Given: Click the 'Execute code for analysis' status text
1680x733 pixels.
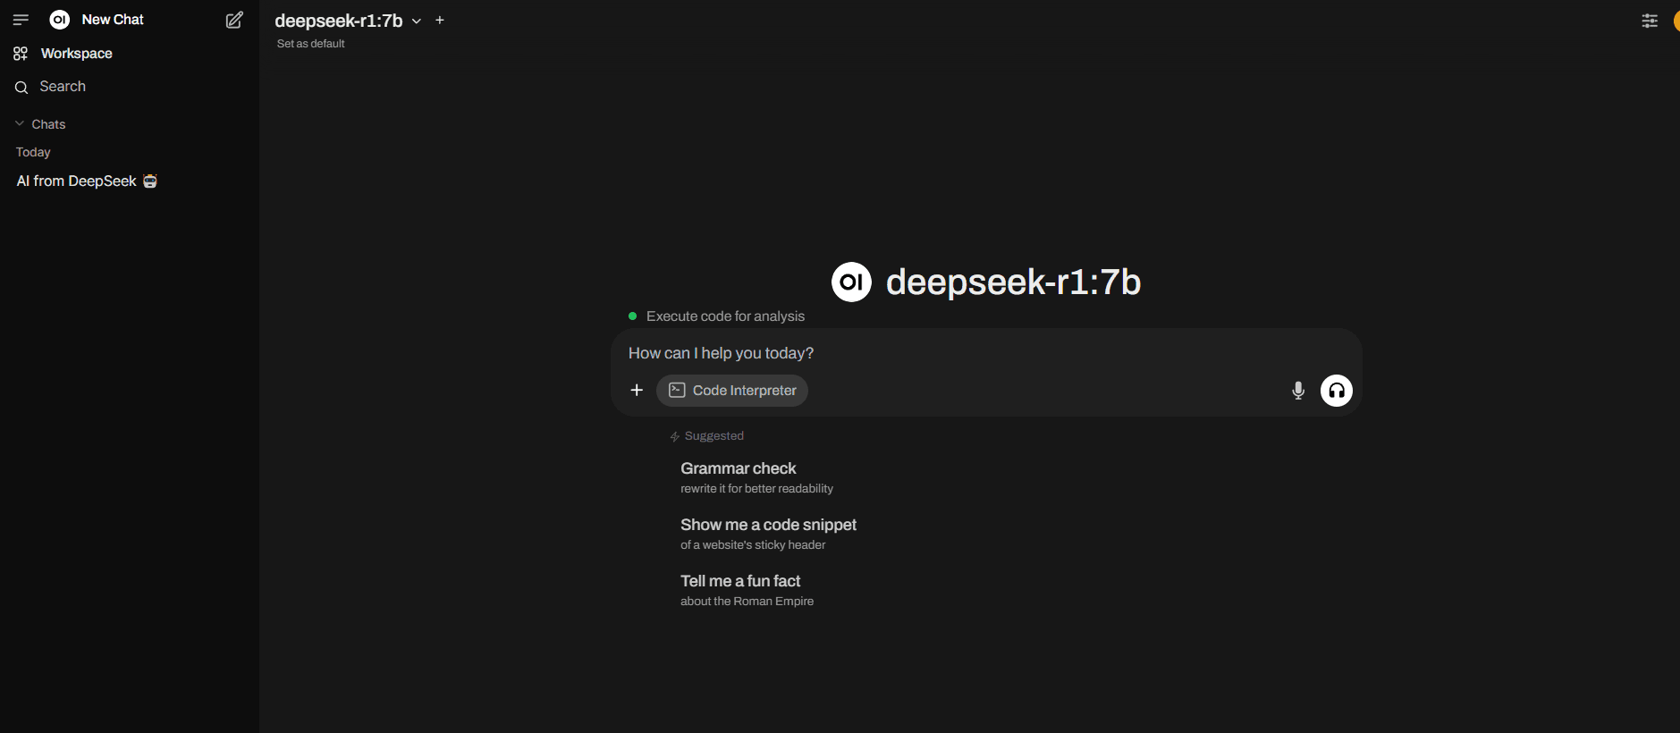Looking at the screenshot, I should pyautogui.click(x=725, y=316).
